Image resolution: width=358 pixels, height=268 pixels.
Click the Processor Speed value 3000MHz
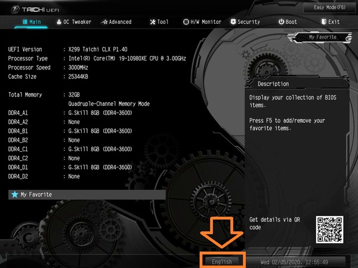point(78,68)
